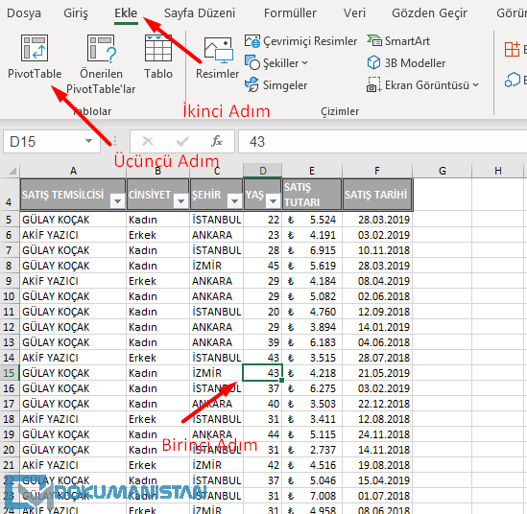Click the formula bar showing 43

(x=382, y=141)
